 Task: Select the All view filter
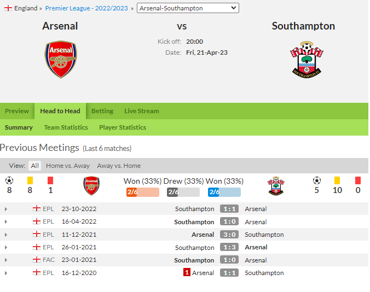point(34,166)
